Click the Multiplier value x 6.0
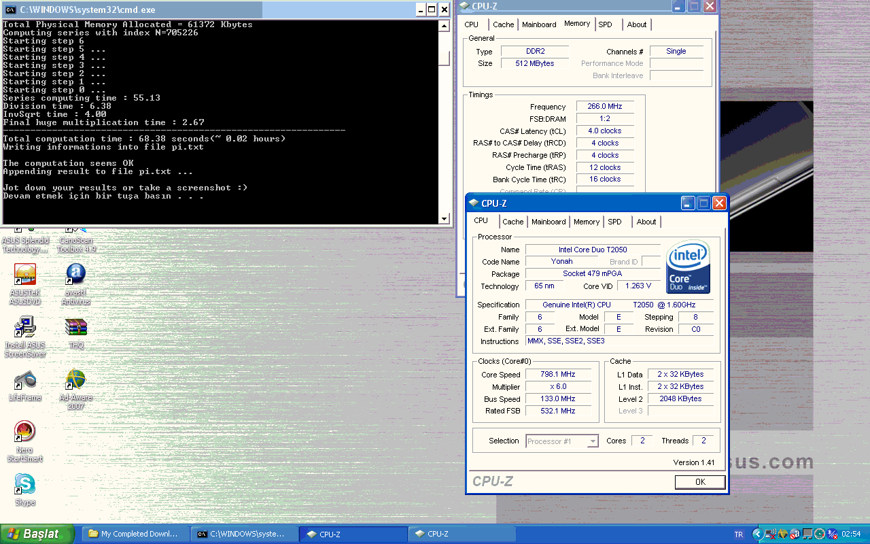This screenshot has height=544, width=870. (558, 387)
